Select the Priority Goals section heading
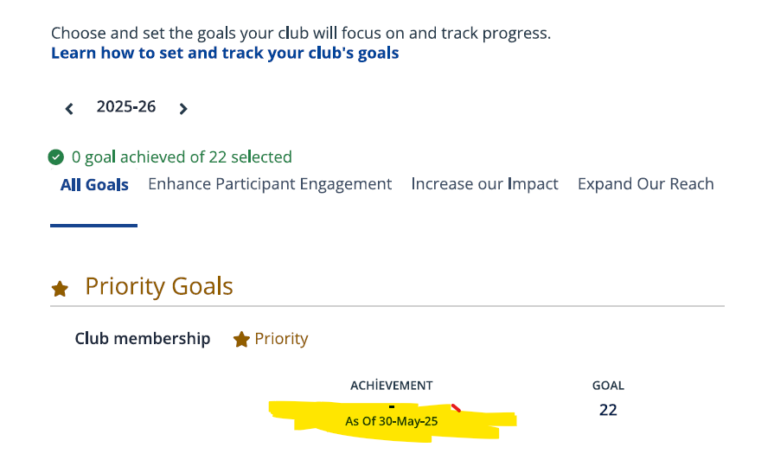Viewport: 774px width, 460px height. point(159,286)
